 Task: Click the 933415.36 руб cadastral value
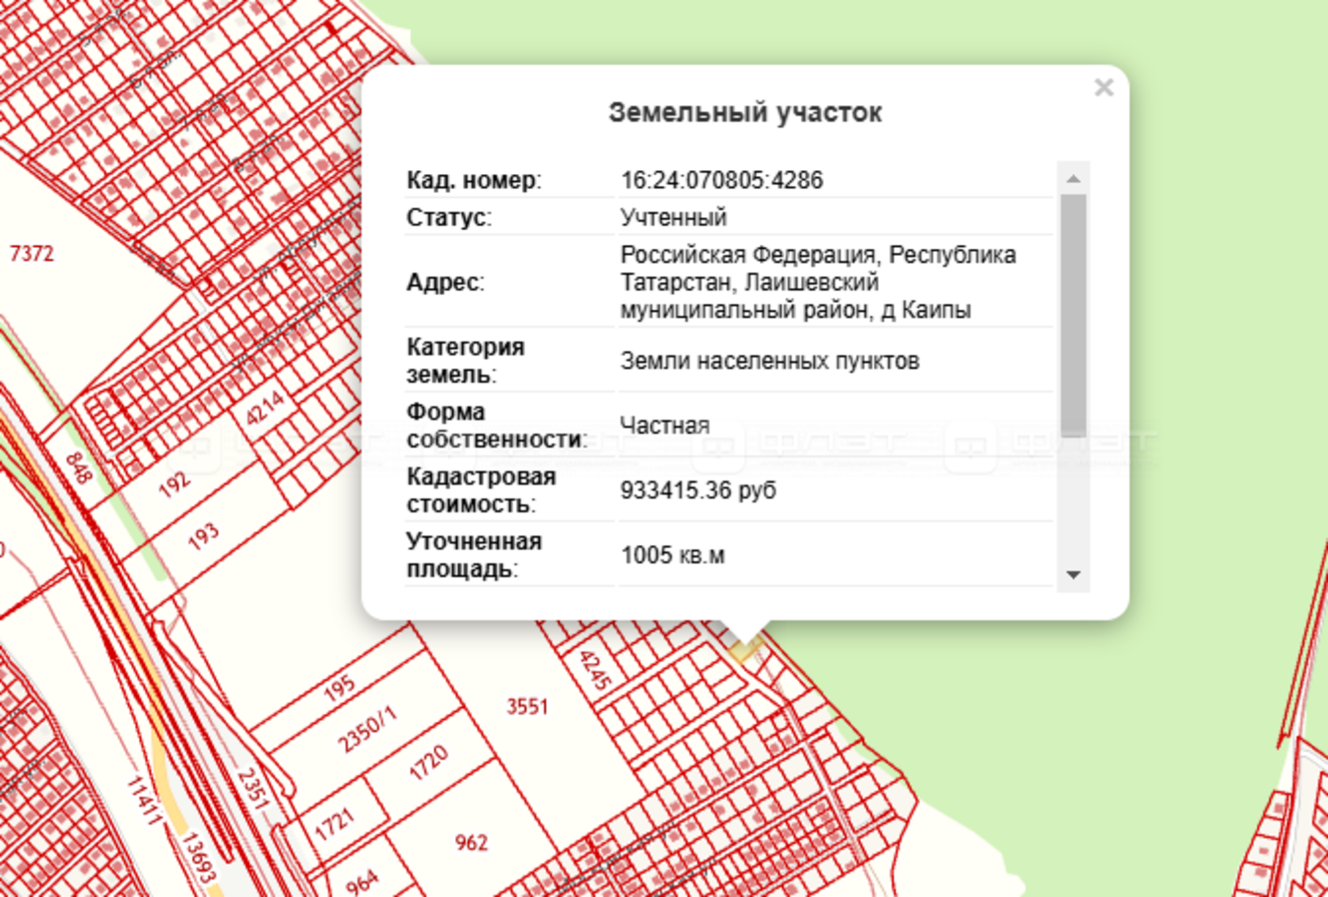pyautogui.click(x=697, y=491)
